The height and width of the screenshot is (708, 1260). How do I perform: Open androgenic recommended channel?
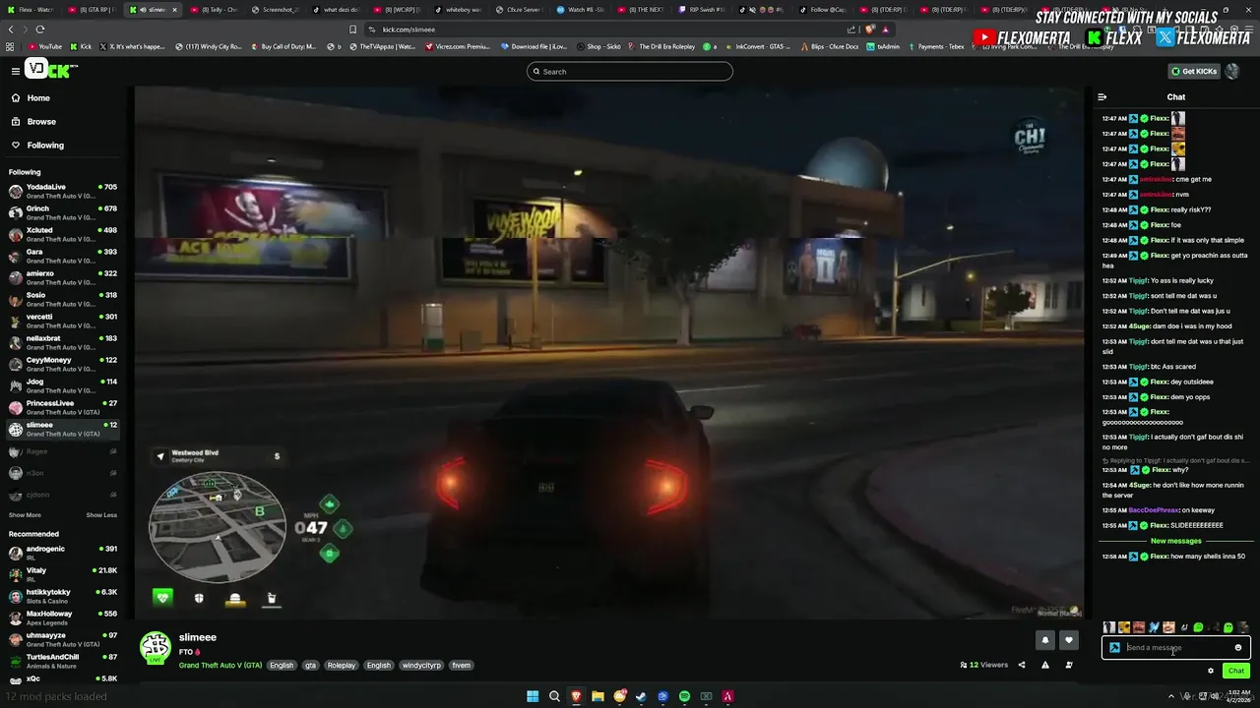tap(63, 552)
